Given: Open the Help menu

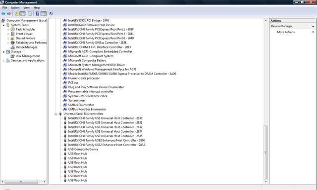Looking at the screenshot, I should [x=37, y=8].
